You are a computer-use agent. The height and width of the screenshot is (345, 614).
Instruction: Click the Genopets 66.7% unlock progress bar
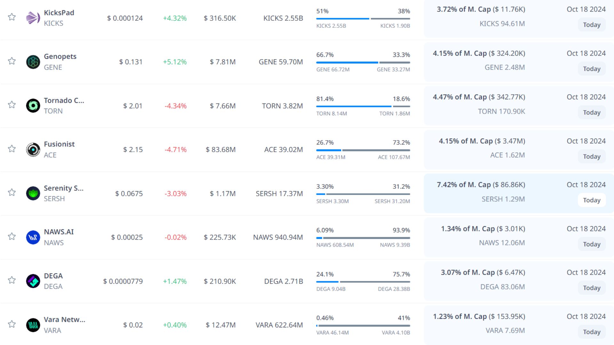[363, 63]
